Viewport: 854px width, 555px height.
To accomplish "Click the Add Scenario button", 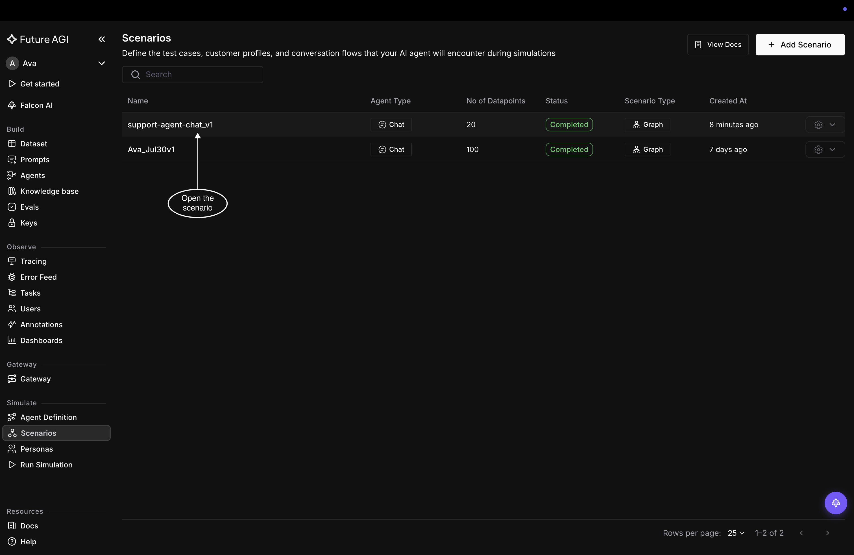I will coord(800,45).
